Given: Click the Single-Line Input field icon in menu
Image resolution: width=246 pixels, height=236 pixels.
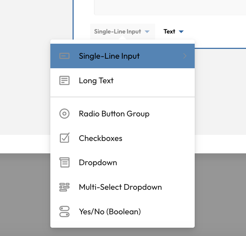Looking at the screenshot, I should [64, 56].
